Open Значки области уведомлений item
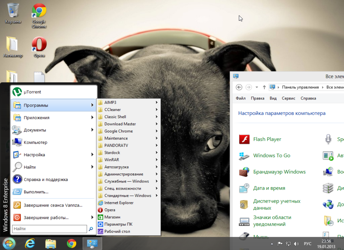 point(266,221)
